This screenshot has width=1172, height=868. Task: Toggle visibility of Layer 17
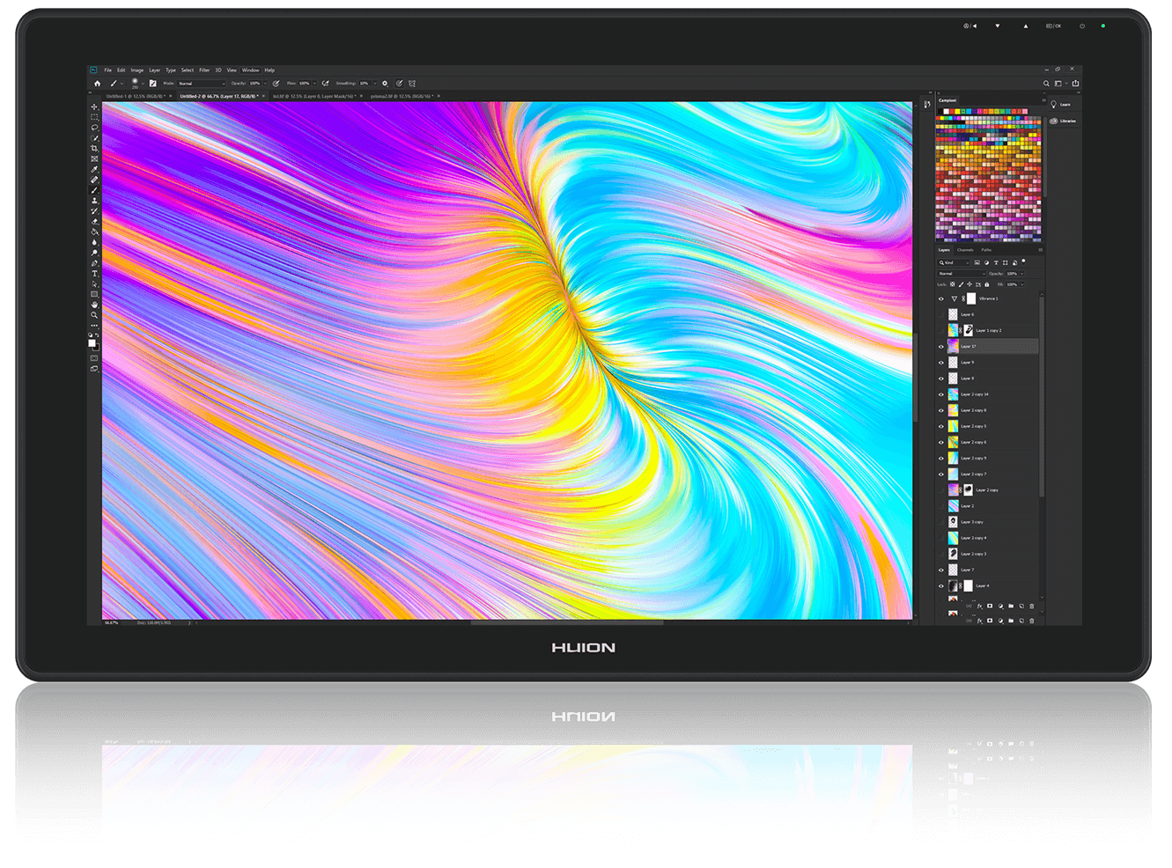pyautogui.click(x=941, y=346)
